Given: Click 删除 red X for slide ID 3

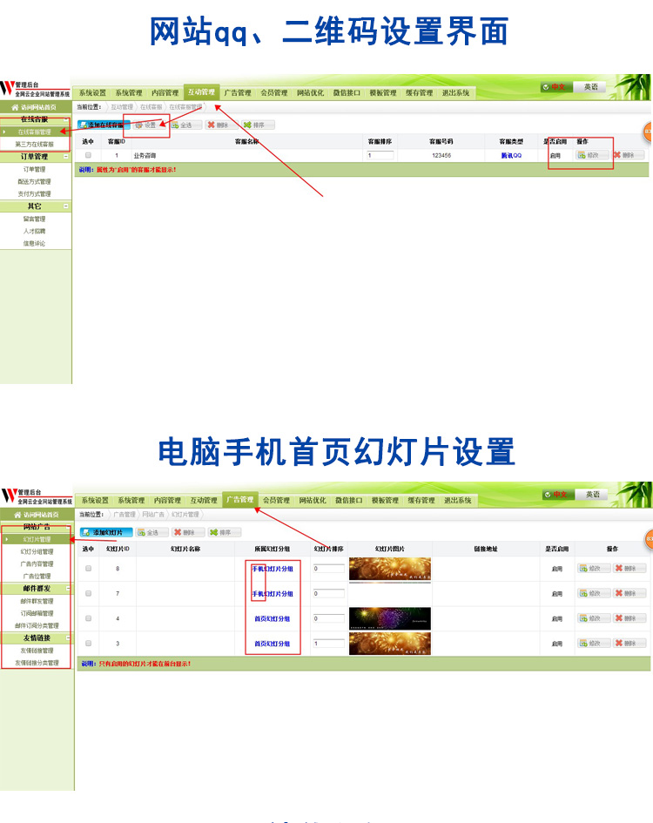Looking at the screenshot, I should tap(619, 643).
